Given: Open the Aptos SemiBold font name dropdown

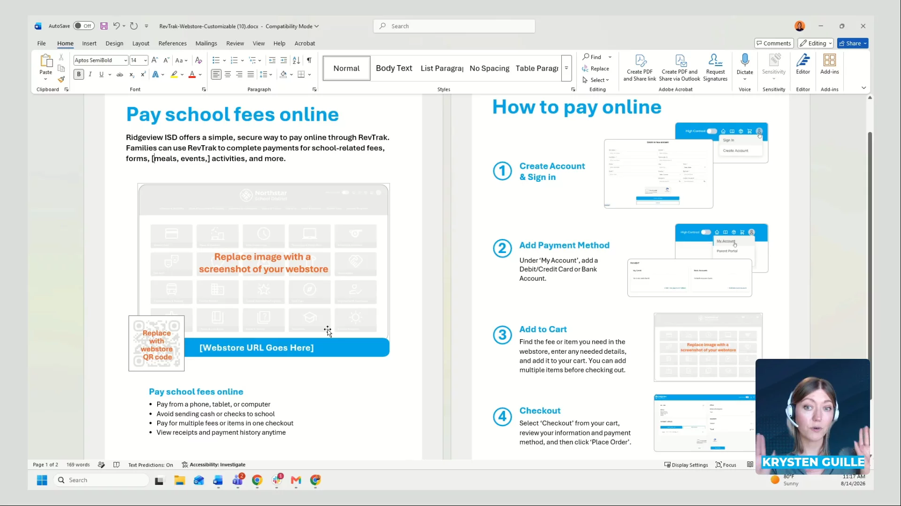Looking at the screenshot, I should 126,60.
